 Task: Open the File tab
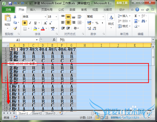click(8, 10)
